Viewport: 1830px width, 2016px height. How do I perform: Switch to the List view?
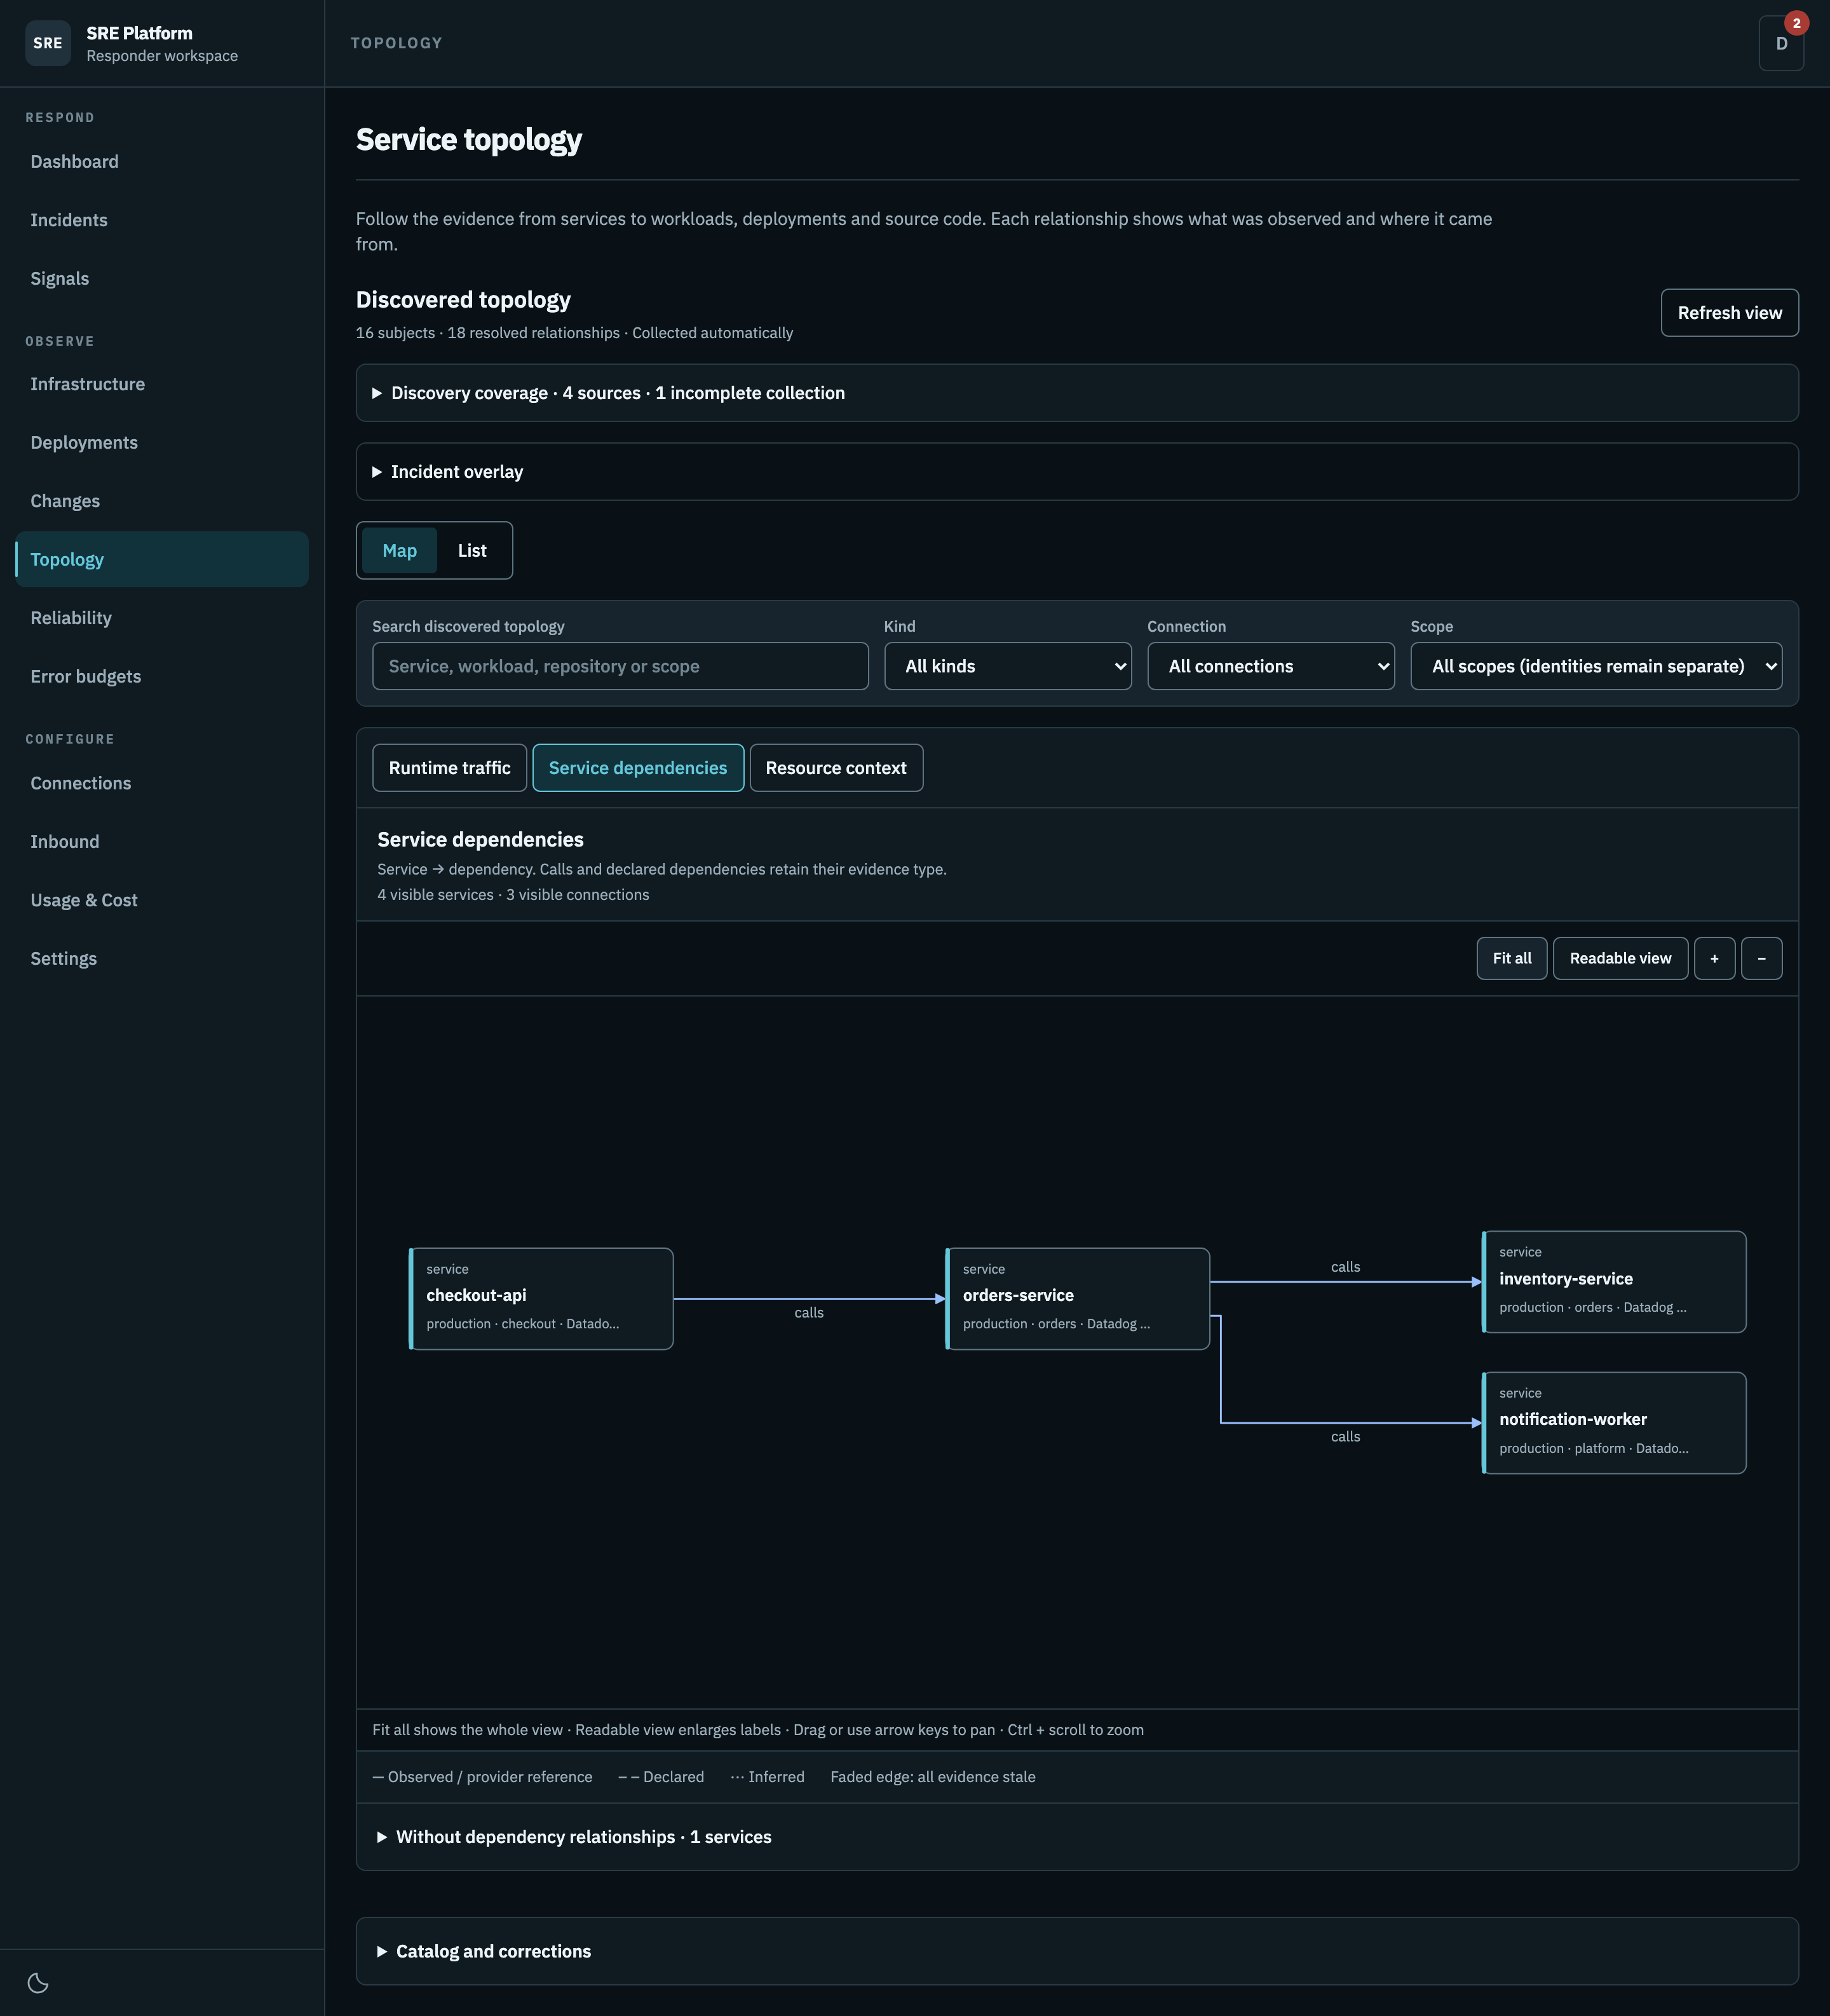coord(472,551)
